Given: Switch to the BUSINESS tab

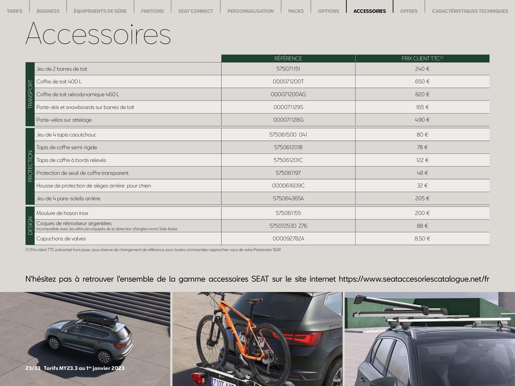Looking at the screenshot, I should (x=48, y=11).
